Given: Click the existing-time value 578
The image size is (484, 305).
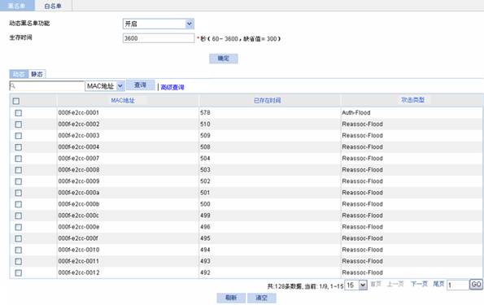Looking at the screenshot, I should click(205, 113).
